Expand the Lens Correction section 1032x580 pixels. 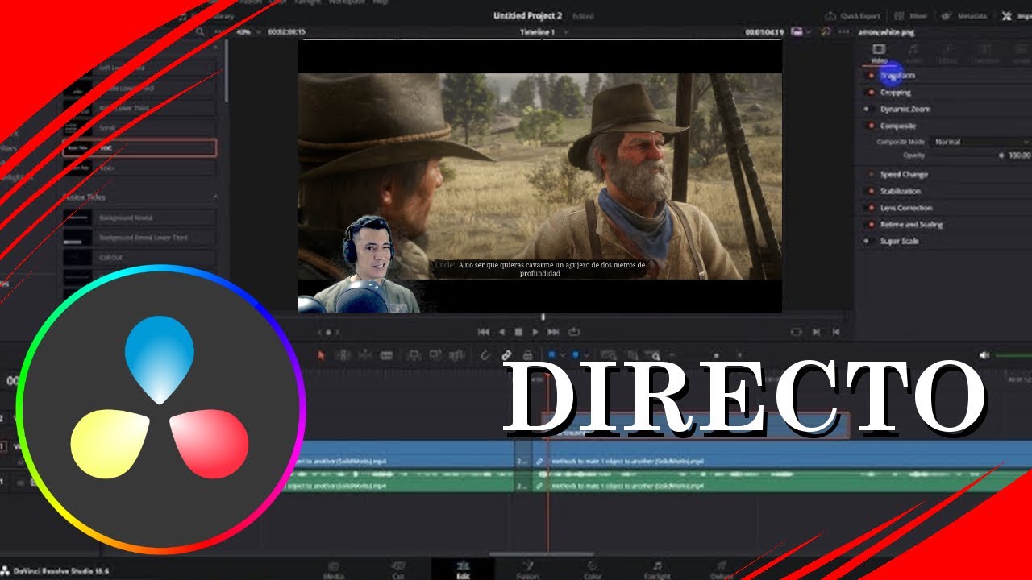906,208
